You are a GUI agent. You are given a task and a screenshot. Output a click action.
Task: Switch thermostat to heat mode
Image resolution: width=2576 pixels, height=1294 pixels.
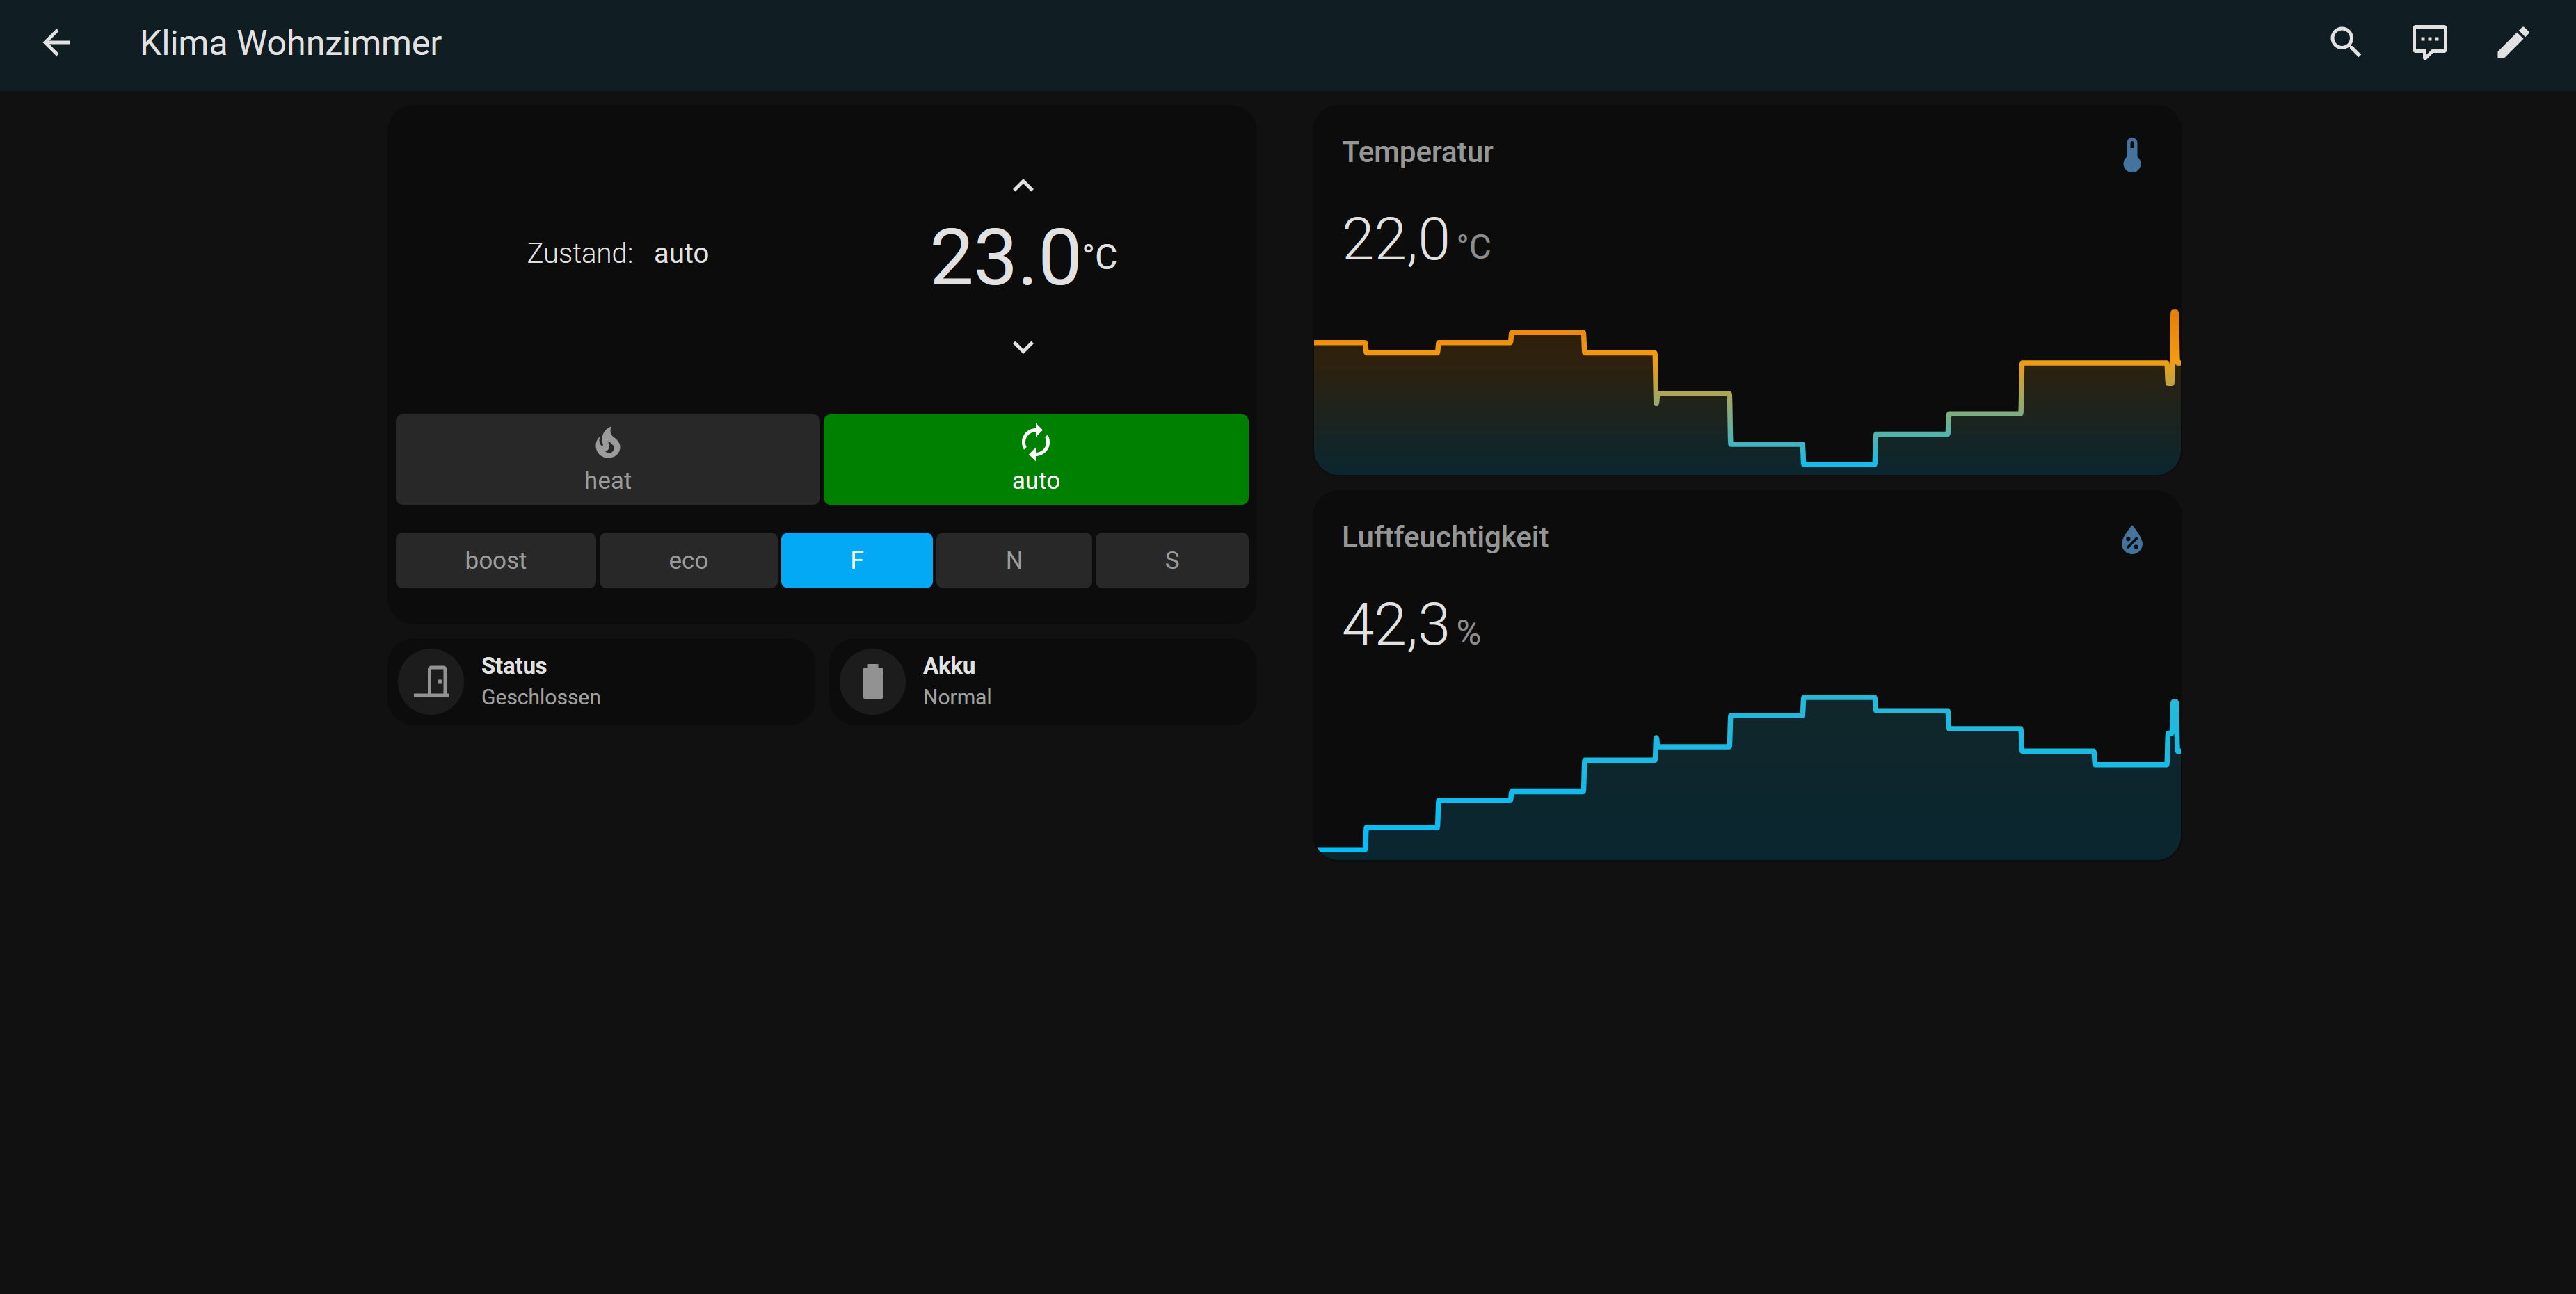pos(607,460)
